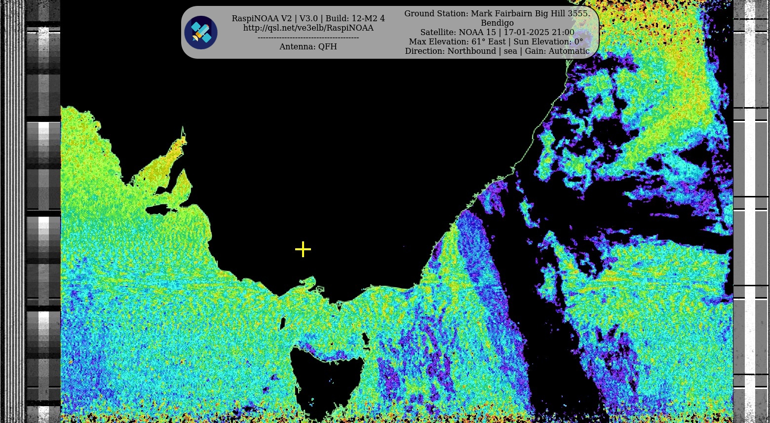Click the 'Max Elevation: 61° East | Sun Elevation: 0°' line
Viewport: 770px width, 423px height.
click(x=496, y=42)
